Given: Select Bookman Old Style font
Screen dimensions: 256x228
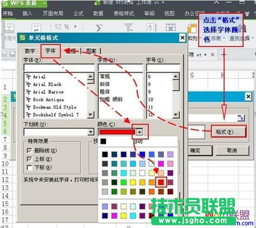Looking at the screenshot, I should click(55, 107).
